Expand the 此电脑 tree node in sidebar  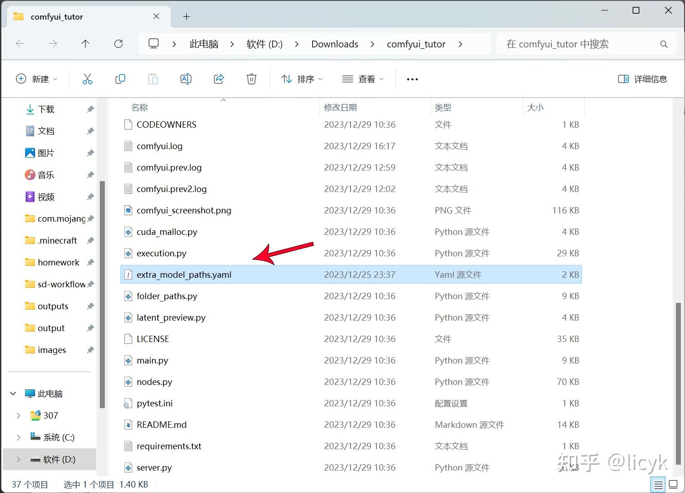click(x=13, y=393)
